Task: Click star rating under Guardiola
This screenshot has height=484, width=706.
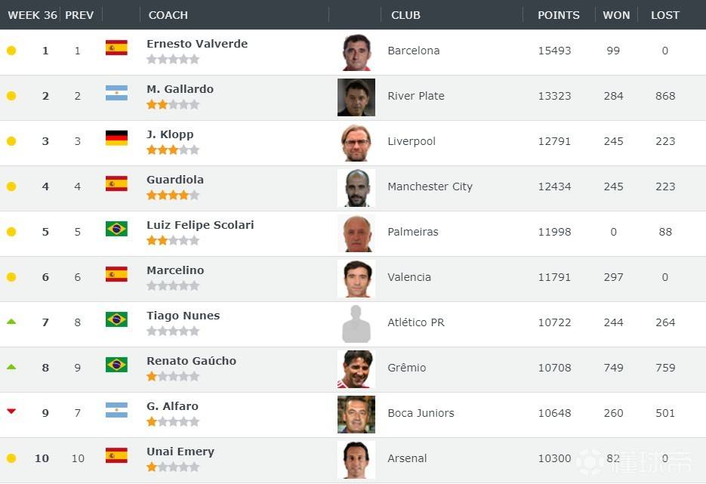Action: [x=173, y=196]
